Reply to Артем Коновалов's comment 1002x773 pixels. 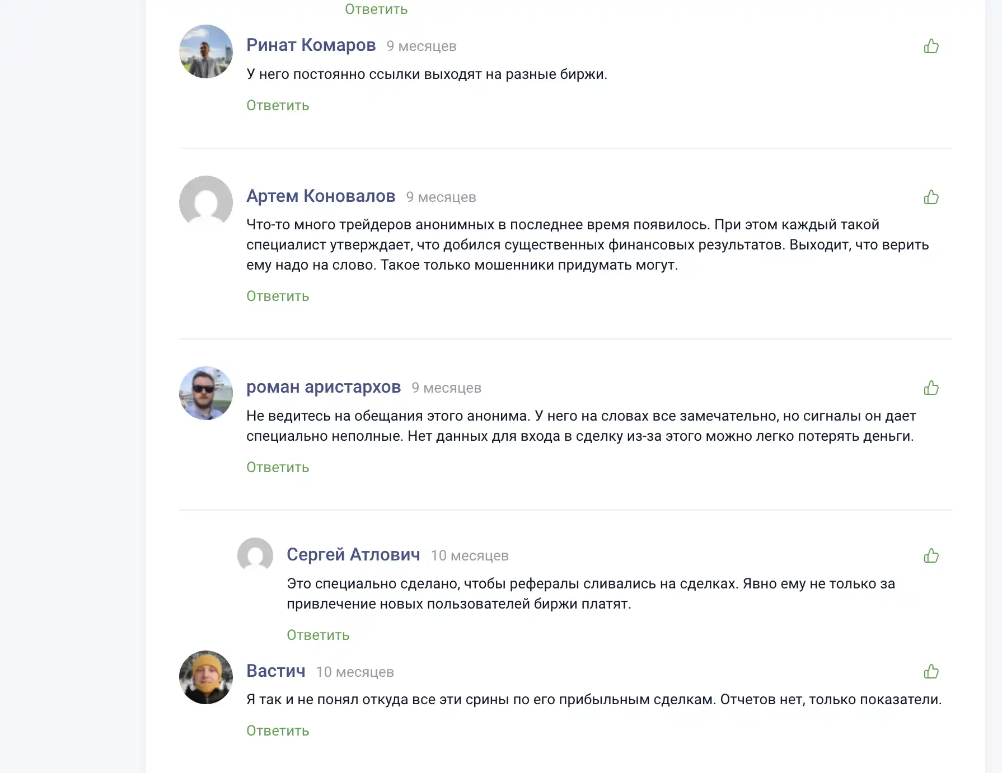coord(278,296)
